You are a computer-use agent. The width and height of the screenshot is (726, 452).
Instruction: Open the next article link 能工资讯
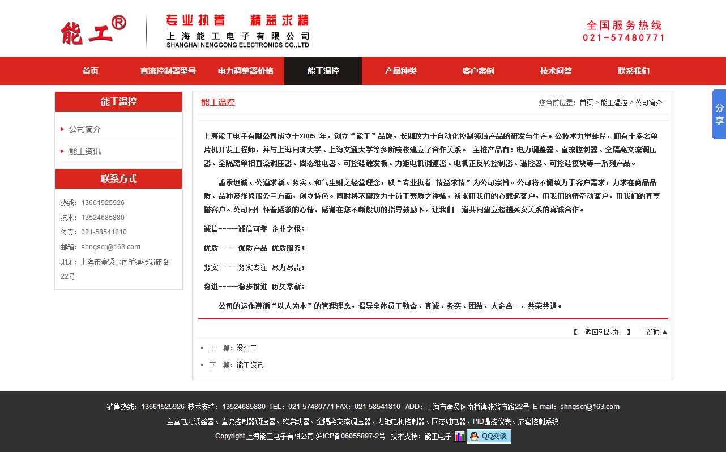pyautogui.click(x=250, y=365)
